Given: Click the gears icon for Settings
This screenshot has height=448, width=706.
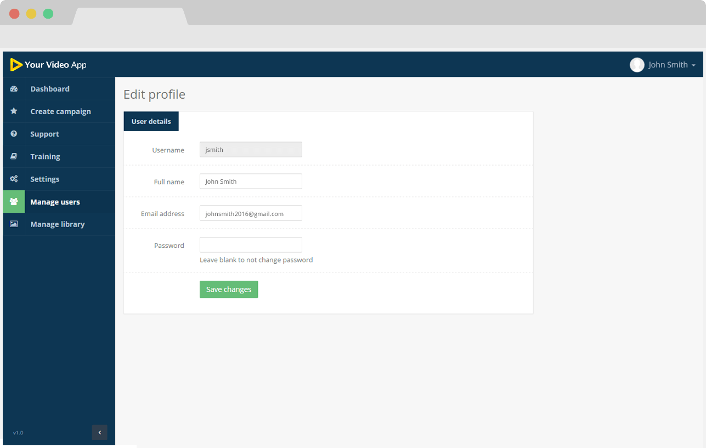Looking at the screenshot, I should click(14, 179).
